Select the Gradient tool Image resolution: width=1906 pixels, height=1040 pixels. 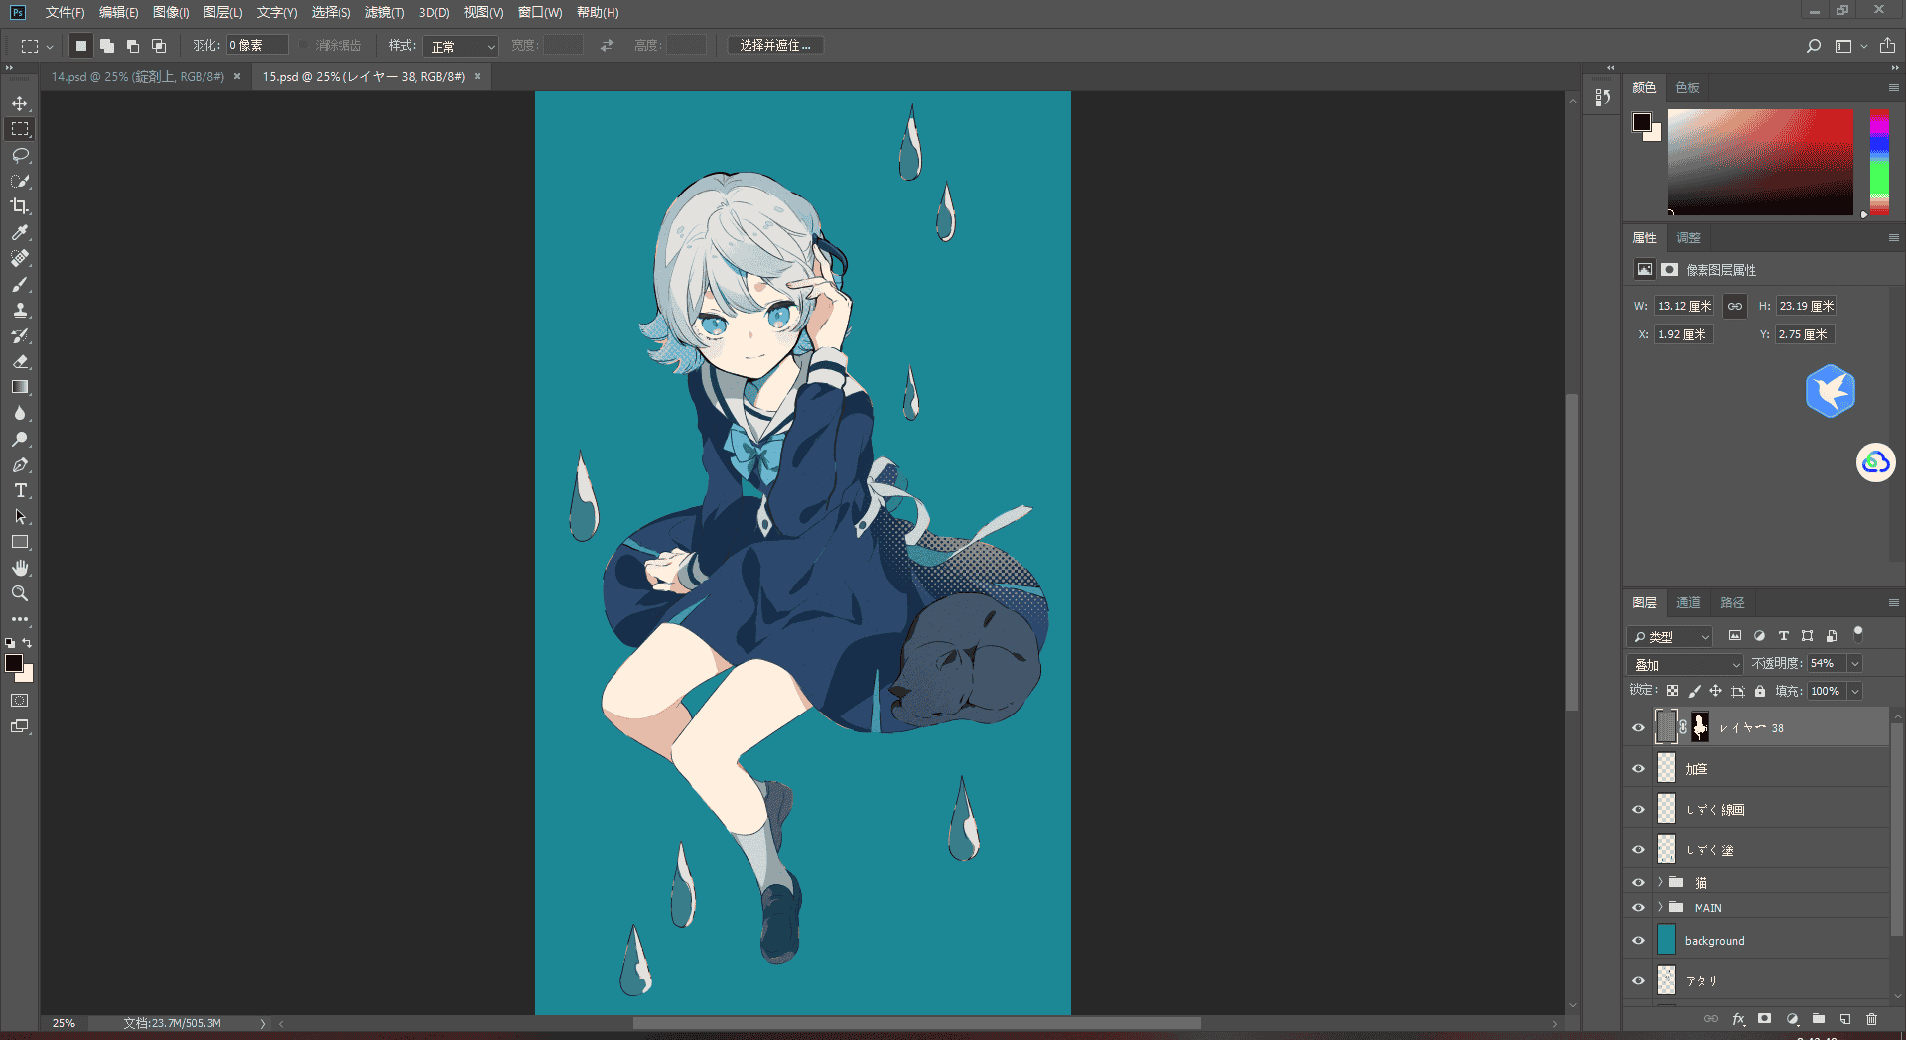[20, 387]
